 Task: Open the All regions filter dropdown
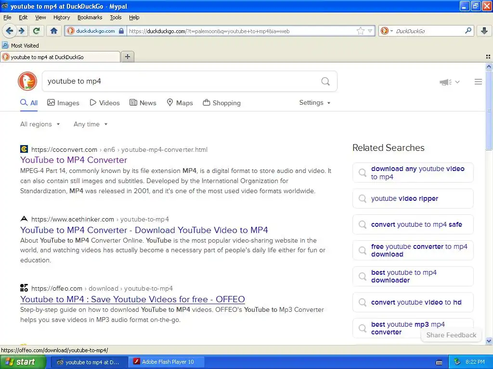40,124
